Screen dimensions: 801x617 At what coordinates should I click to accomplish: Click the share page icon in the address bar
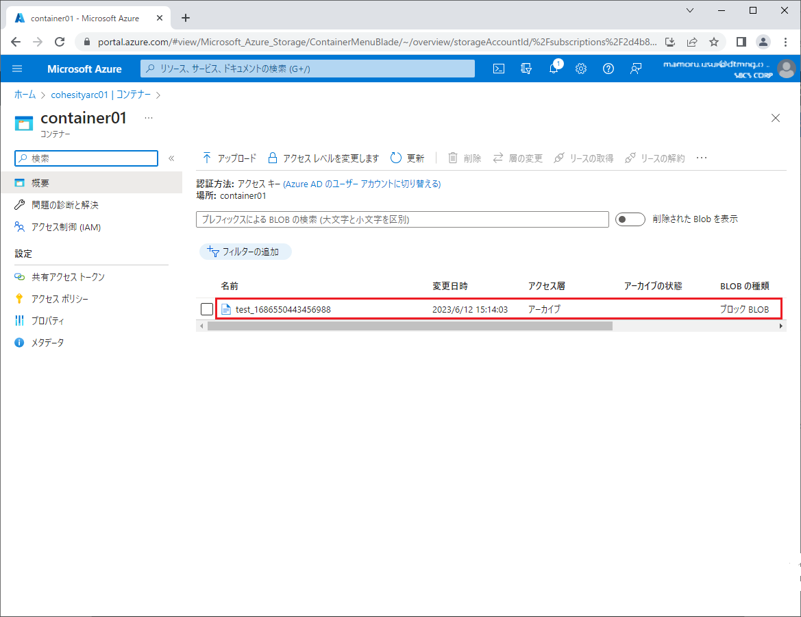pyautogui.click(x=692, y=42)
